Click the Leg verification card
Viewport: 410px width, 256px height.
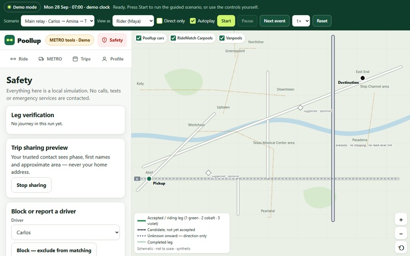[66, 120]
